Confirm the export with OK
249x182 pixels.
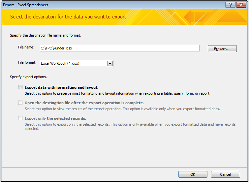coord(193,174)
